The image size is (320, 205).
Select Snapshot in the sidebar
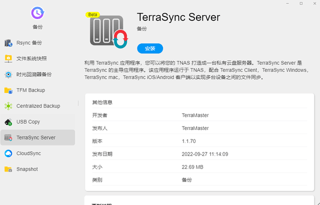[x=38, y=169]
